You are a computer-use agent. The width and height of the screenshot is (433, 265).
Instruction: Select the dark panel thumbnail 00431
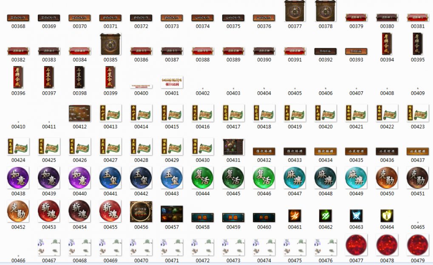click(233, 147)
